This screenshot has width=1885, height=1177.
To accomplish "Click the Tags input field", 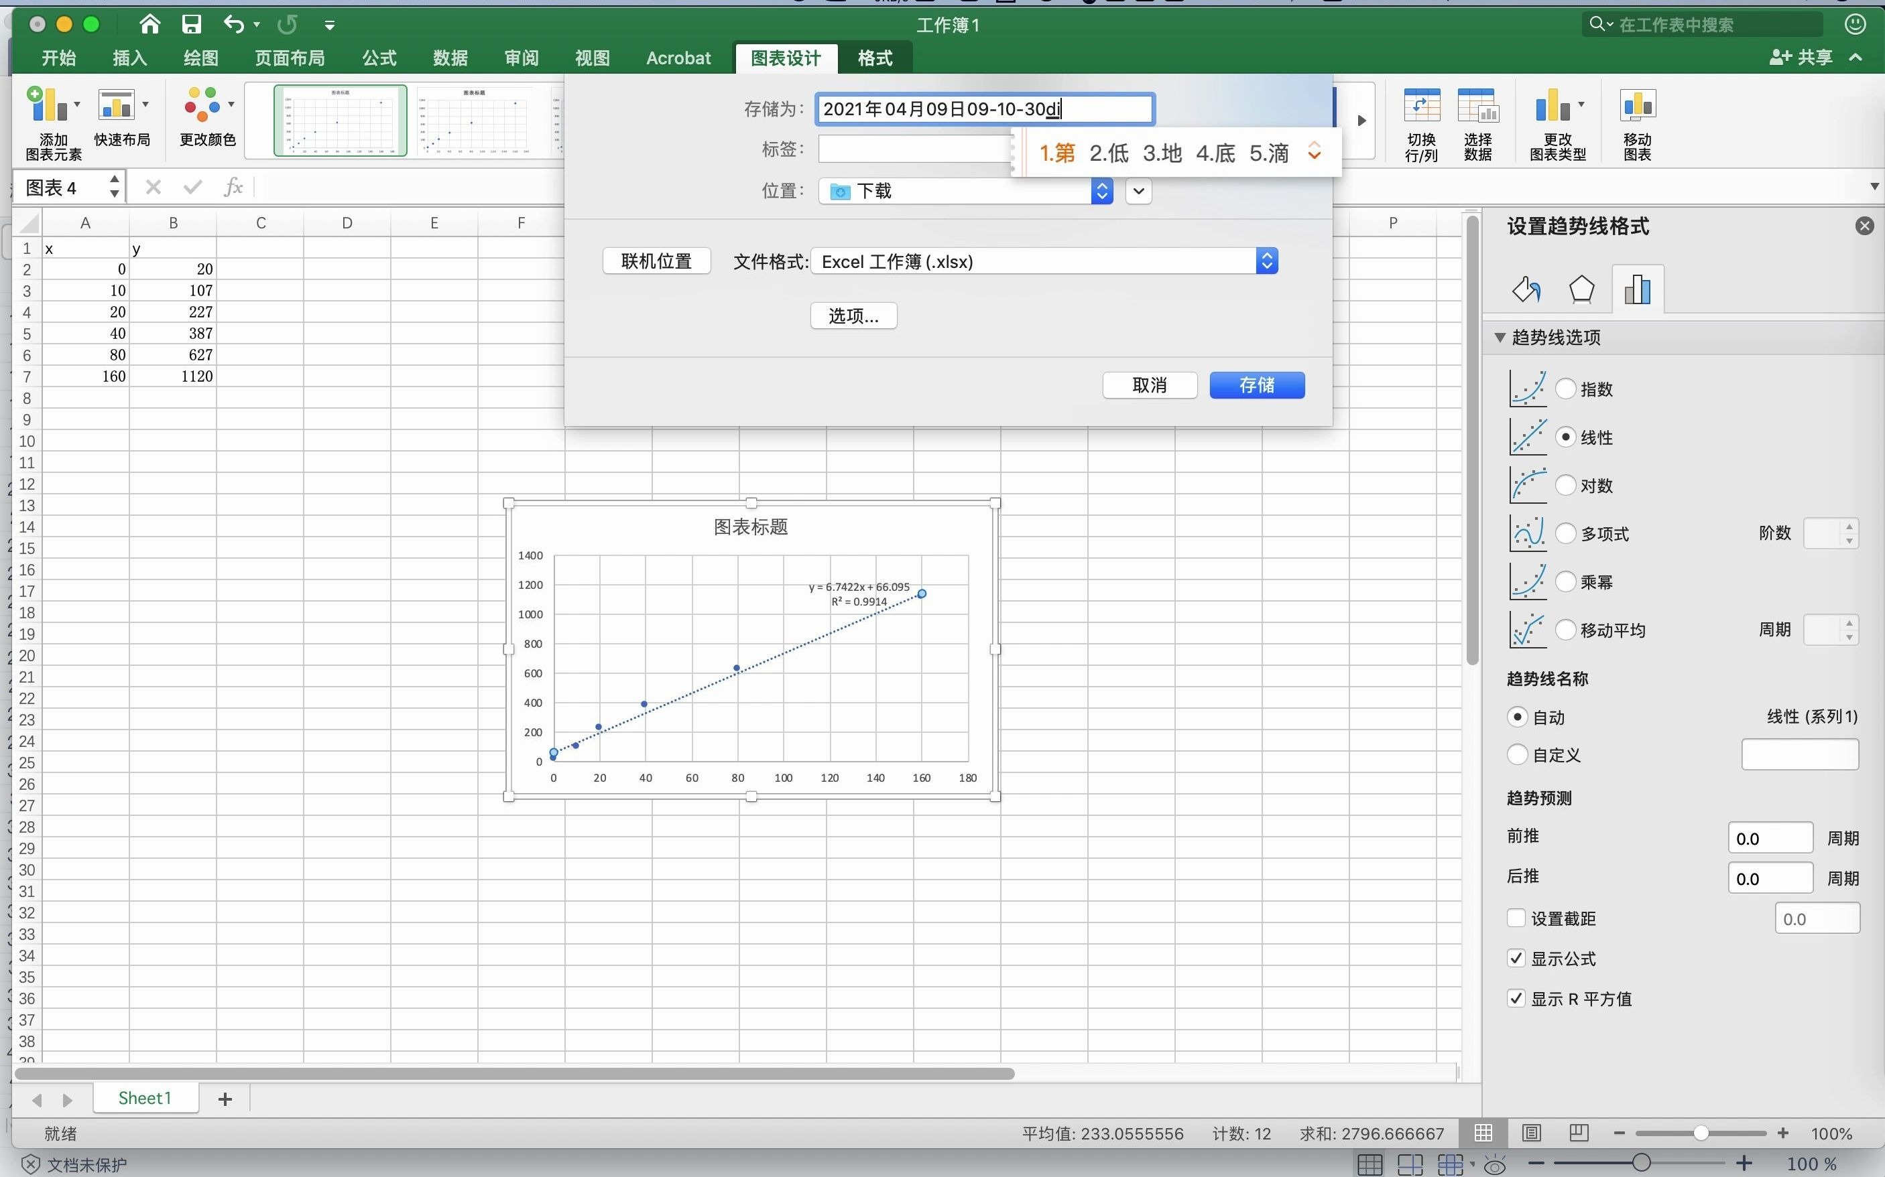I will 915,149.
